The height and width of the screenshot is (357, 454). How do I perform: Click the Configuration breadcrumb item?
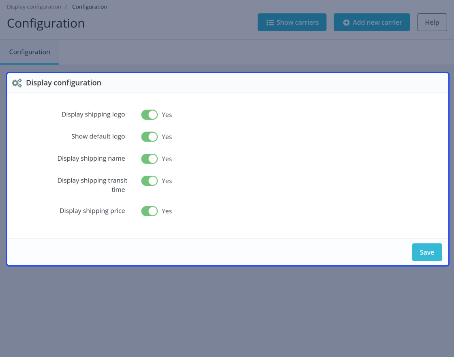coord(90,6)
